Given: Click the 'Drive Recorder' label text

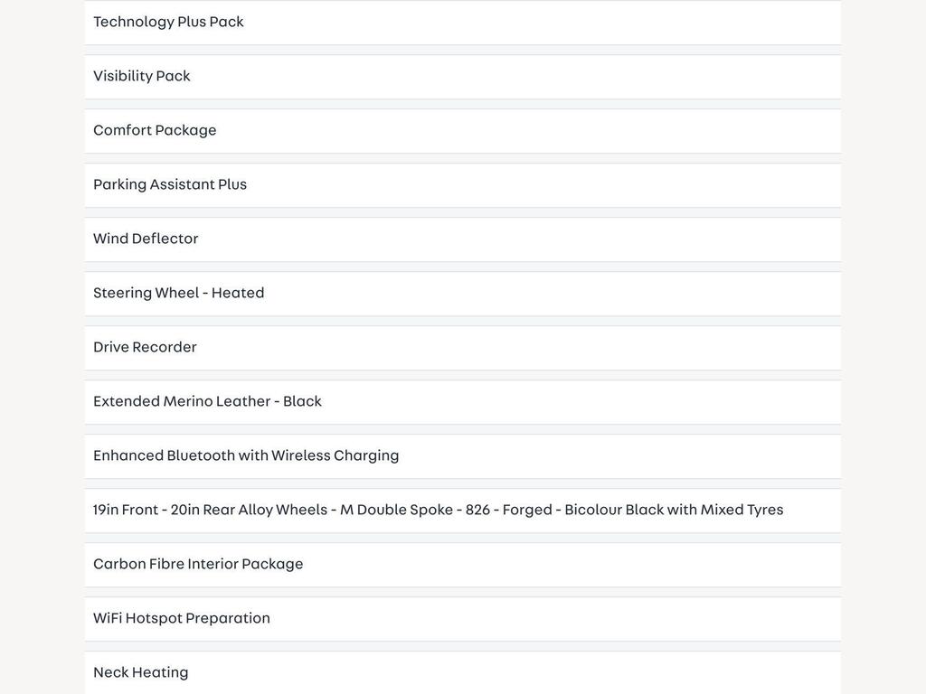Looking at the screenshot, I should [145, 347].
